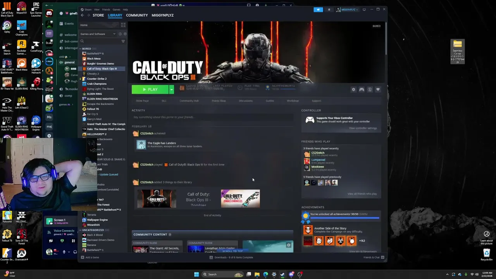Open Steam announcements megaphone icon
Screen dimensions: 496x279
point(318,9)
